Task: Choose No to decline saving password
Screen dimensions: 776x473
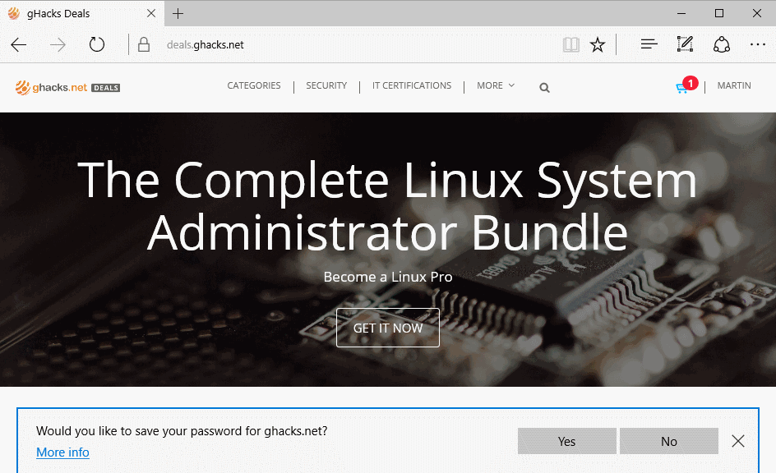Action: coord(669,441)
